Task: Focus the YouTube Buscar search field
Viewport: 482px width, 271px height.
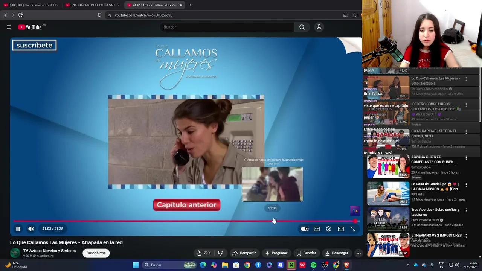Action: [x=227, y=27]
